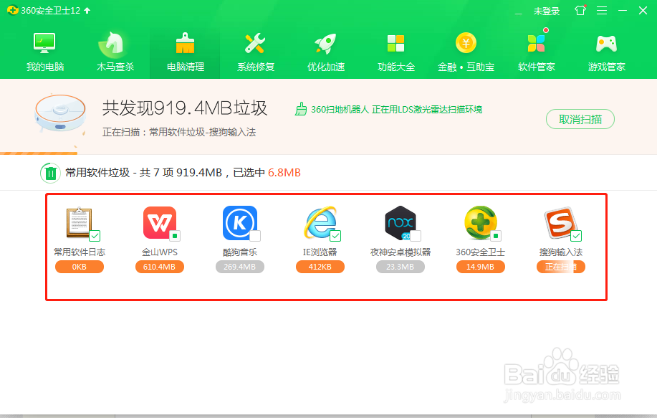Open 功能大全 grid icon

[395, 43]
